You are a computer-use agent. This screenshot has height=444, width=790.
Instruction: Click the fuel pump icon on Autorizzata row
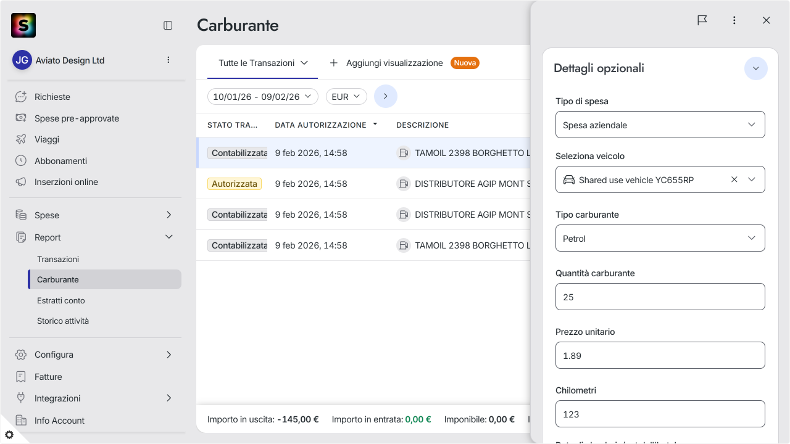pyautogui.click(x=404, y=184)
